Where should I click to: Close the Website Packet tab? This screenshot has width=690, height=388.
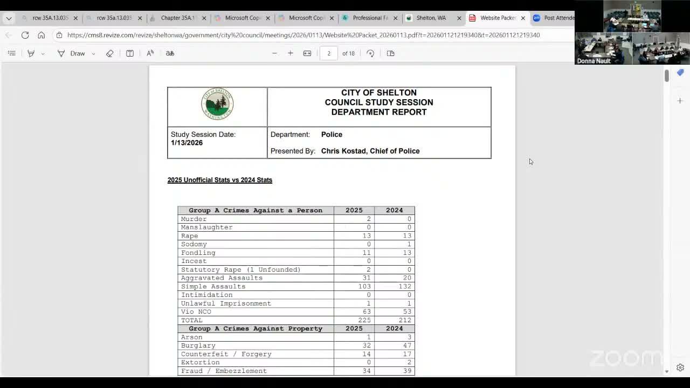[523, 18]
